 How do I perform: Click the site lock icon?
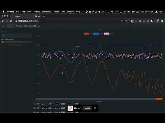click(16, 21)
